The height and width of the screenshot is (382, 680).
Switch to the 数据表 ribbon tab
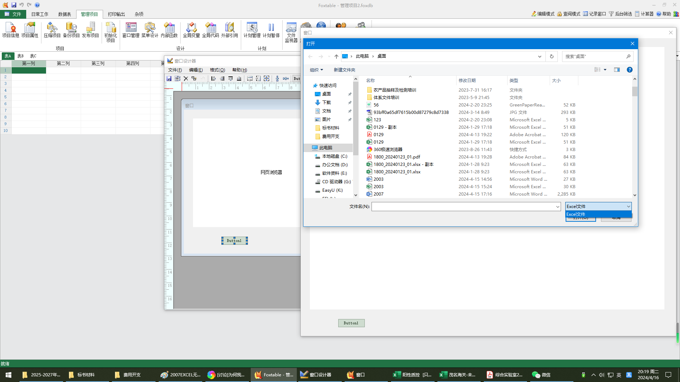tap(64, 14)
